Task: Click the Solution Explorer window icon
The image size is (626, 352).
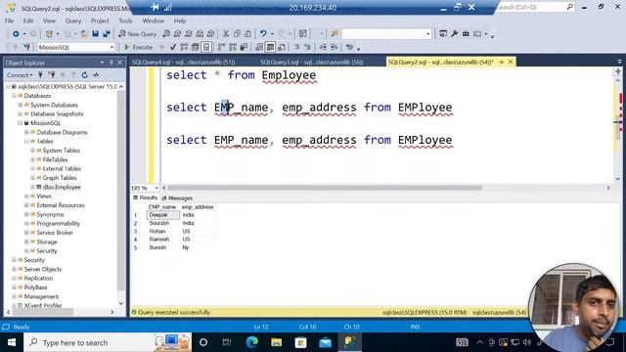Action: click(x=443, y=34)
